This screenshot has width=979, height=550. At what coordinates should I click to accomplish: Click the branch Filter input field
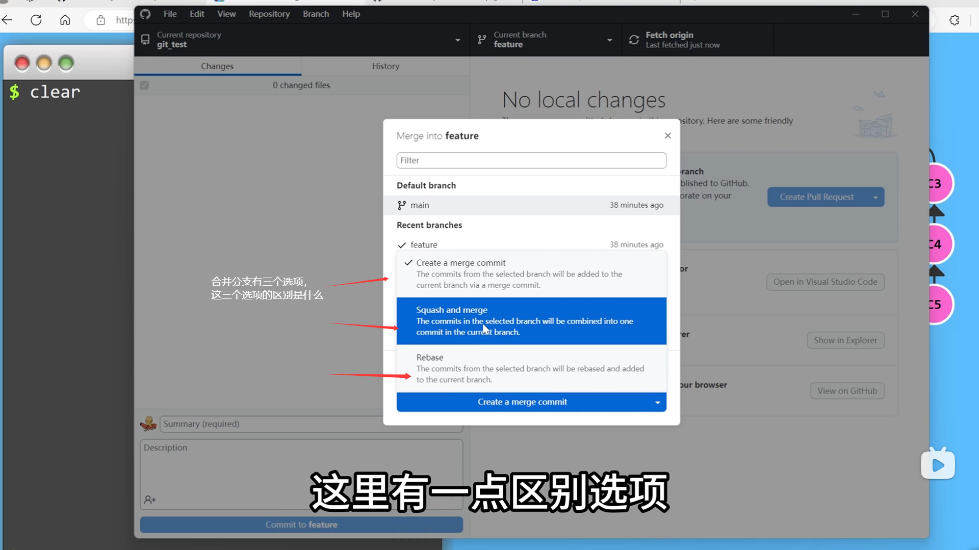[x=531, y=160]
